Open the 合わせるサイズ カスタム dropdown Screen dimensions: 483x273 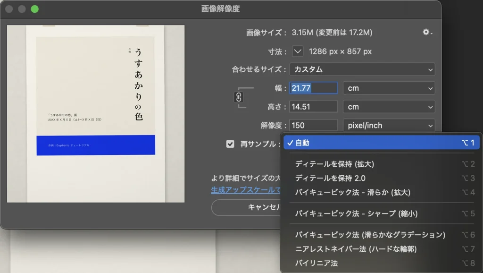362,69
